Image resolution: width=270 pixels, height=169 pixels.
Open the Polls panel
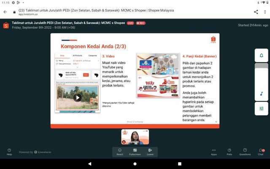pyautogui.click(x=229, y=152)
